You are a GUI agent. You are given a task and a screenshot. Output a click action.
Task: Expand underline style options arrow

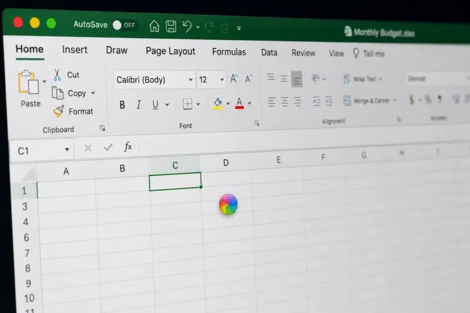tap(167, 105)
